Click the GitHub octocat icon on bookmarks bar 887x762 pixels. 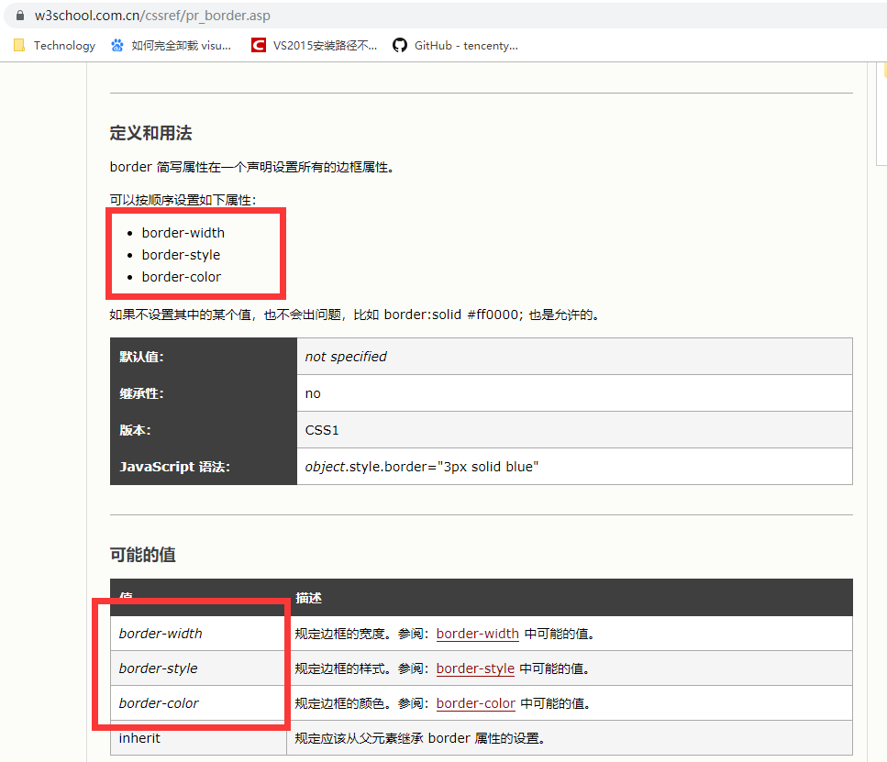[x=398, y=44]
